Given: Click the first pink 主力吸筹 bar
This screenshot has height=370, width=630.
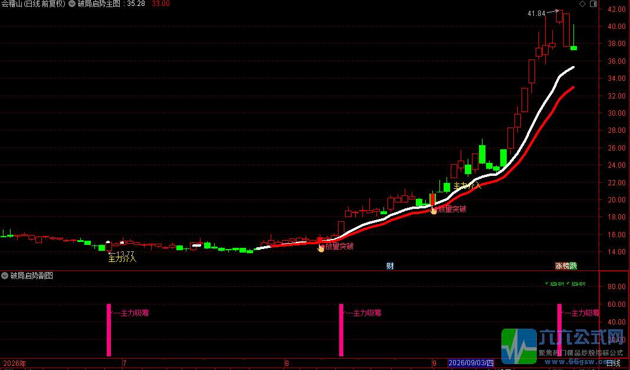Looking at the screenshot, I should tap(109, 330).
